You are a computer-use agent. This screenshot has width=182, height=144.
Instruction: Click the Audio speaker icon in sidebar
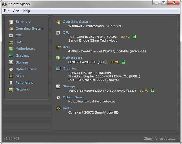tap(11, 76)
